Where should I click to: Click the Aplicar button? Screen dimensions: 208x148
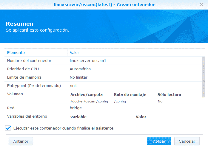point(159,141)
